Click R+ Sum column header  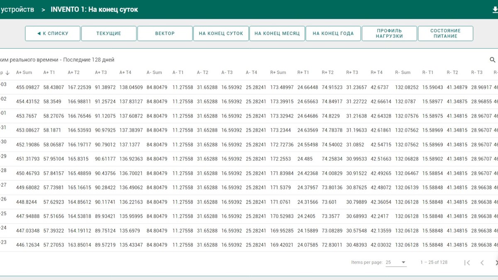(278, 73)
